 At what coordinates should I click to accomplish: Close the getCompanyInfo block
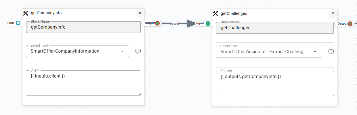[140, 13]
